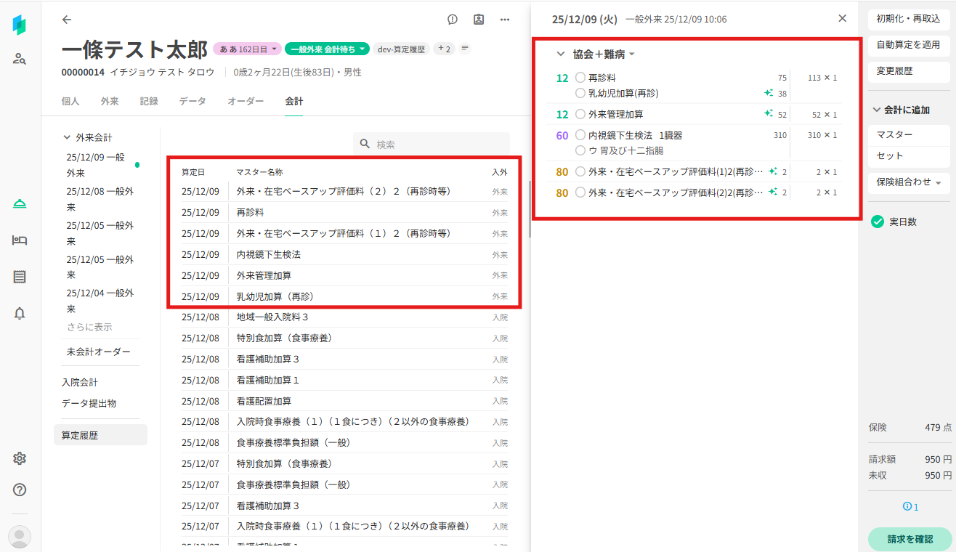Open the outpatient reception bell icon
The height and width of the screenshot is (552, 956).
[20, 204]
